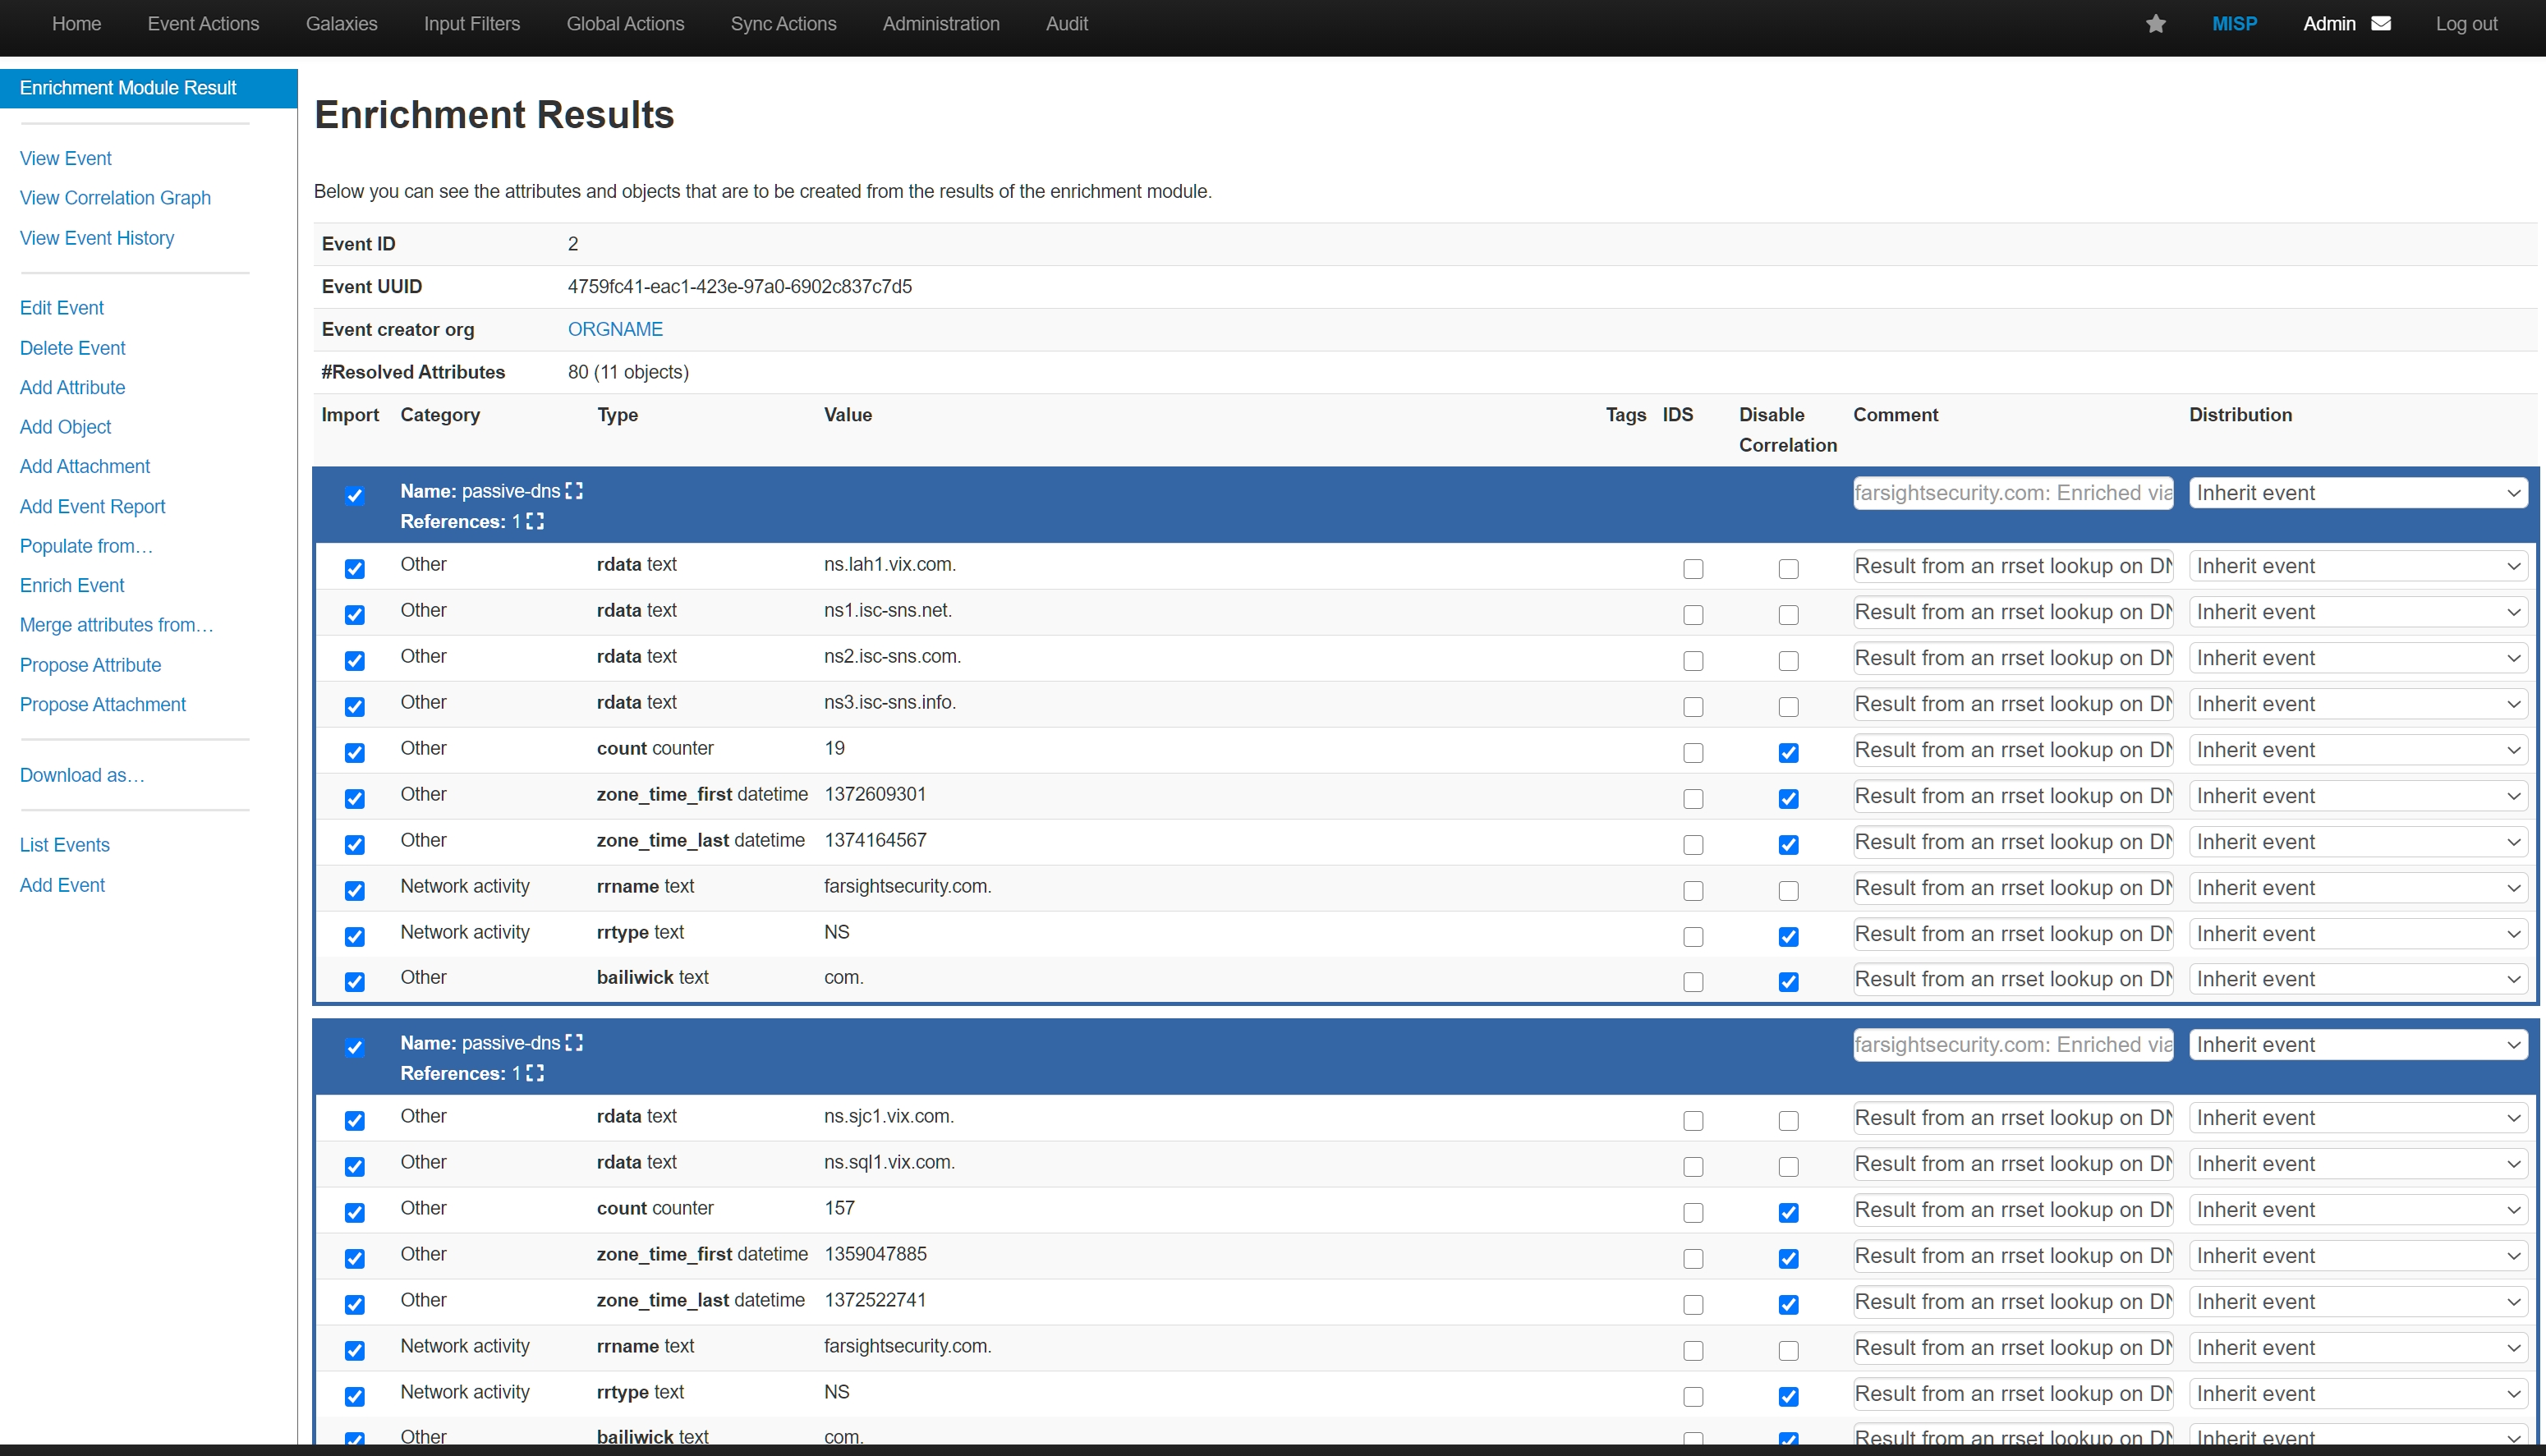Viewport: 2546px width, 1456px height.
Task: Click the ORGNAME organisation link
Action: [615, 329]
